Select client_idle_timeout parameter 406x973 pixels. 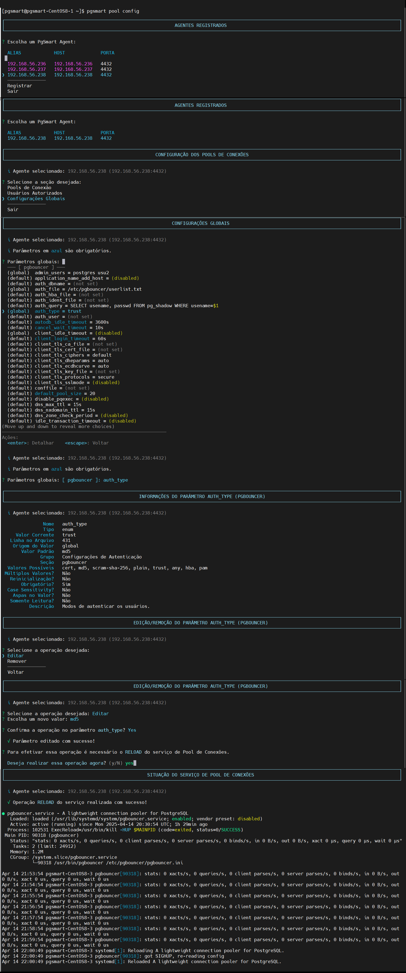pos(65,333)
